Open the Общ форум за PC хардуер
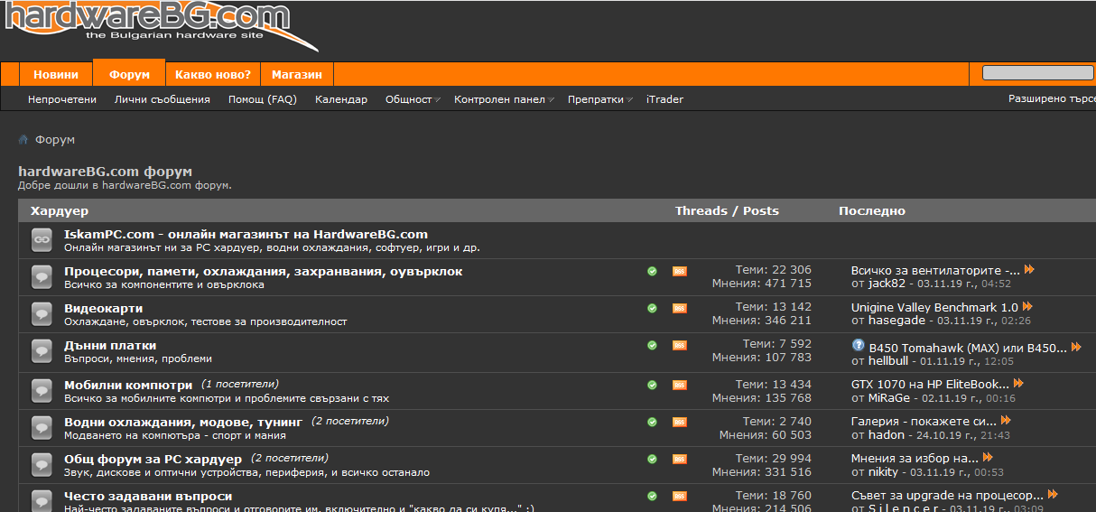Viewport: 1096px width, 512px height. (153, 459)
